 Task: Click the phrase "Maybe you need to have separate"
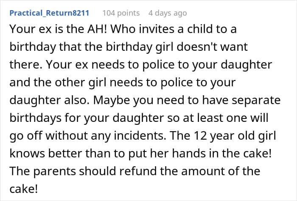pyautogui.click(x=187, y=100)
